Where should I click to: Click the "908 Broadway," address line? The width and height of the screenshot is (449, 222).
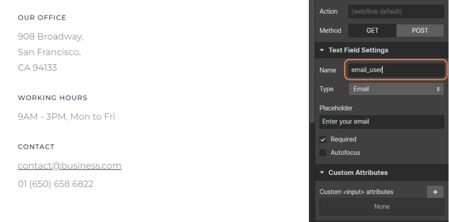tap(51, 36)
